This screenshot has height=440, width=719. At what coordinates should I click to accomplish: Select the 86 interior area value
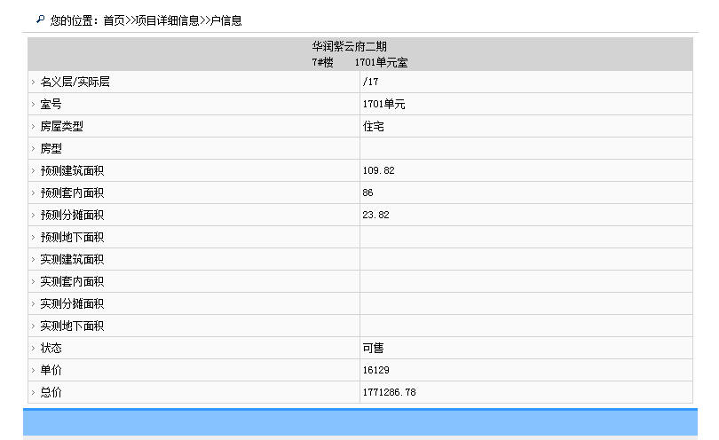coord(367,192)
